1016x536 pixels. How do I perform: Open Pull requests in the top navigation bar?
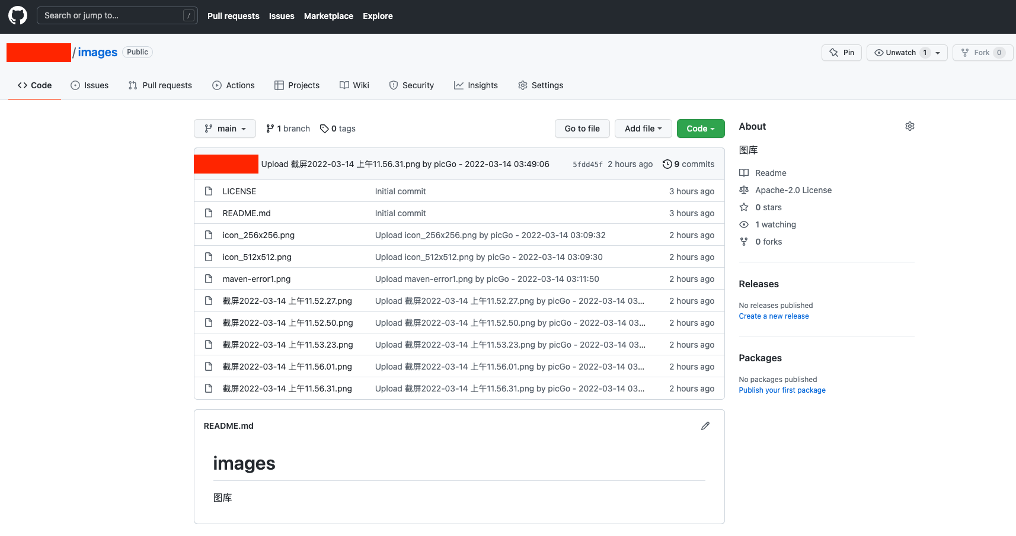point(234,16)
